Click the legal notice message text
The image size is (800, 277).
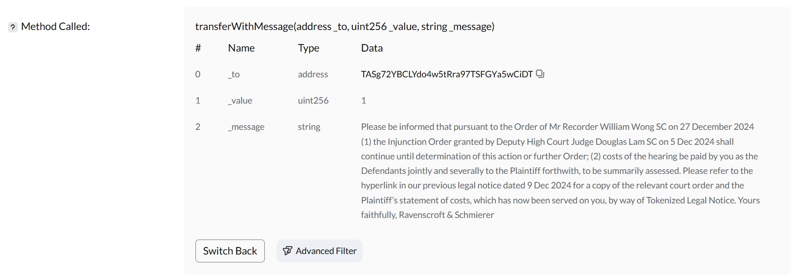point(560,171)
